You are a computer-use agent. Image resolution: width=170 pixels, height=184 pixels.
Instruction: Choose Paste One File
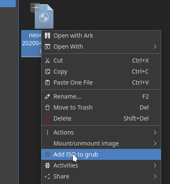coord(101,82)
